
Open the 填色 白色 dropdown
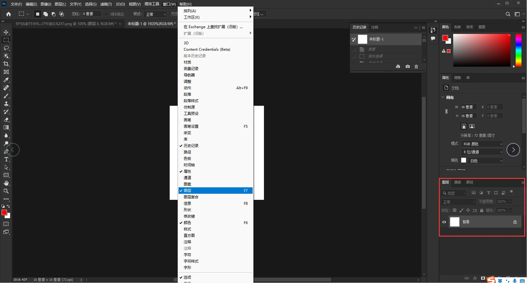[x=485, y=160]
